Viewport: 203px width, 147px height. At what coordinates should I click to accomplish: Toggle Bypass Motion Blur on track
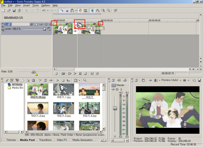click(32, 24)
